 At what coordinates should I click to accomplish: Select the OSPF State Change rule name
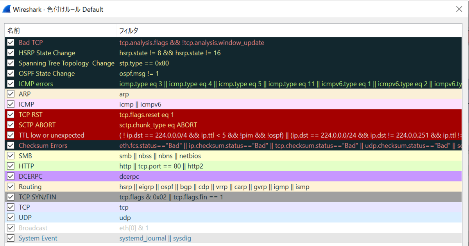click(47, 74)
